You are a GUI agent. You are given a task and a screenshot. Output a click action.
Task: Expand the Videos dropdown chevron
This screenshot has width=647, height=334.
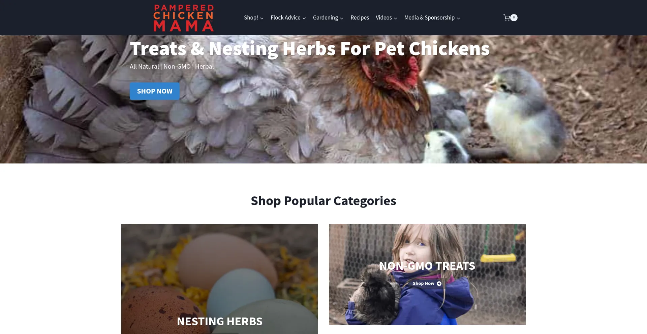pos(396,18)
